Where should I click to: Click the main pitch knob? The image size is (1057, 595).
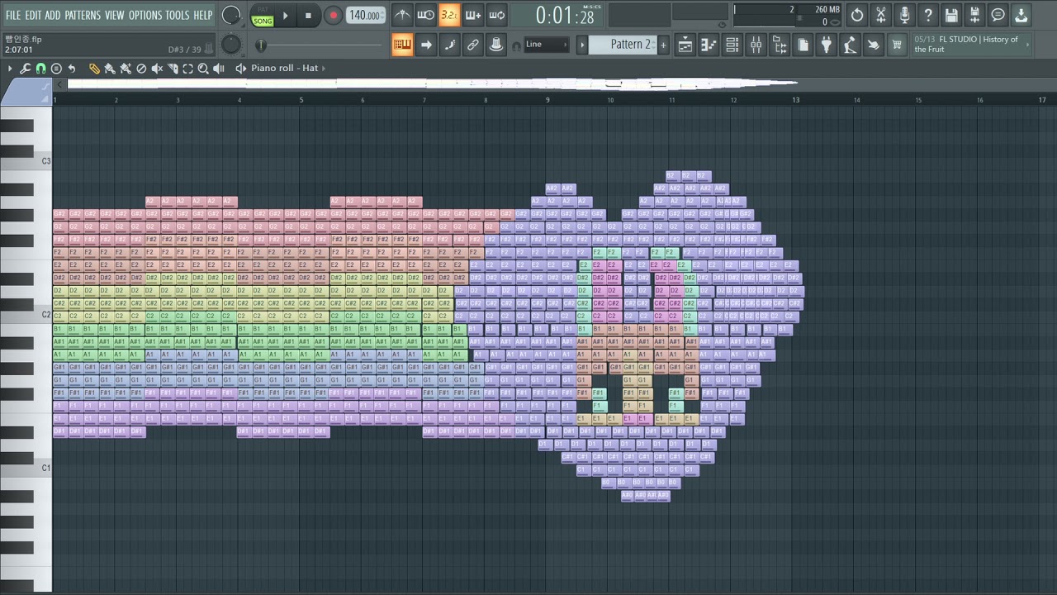[x=232, y=45]
